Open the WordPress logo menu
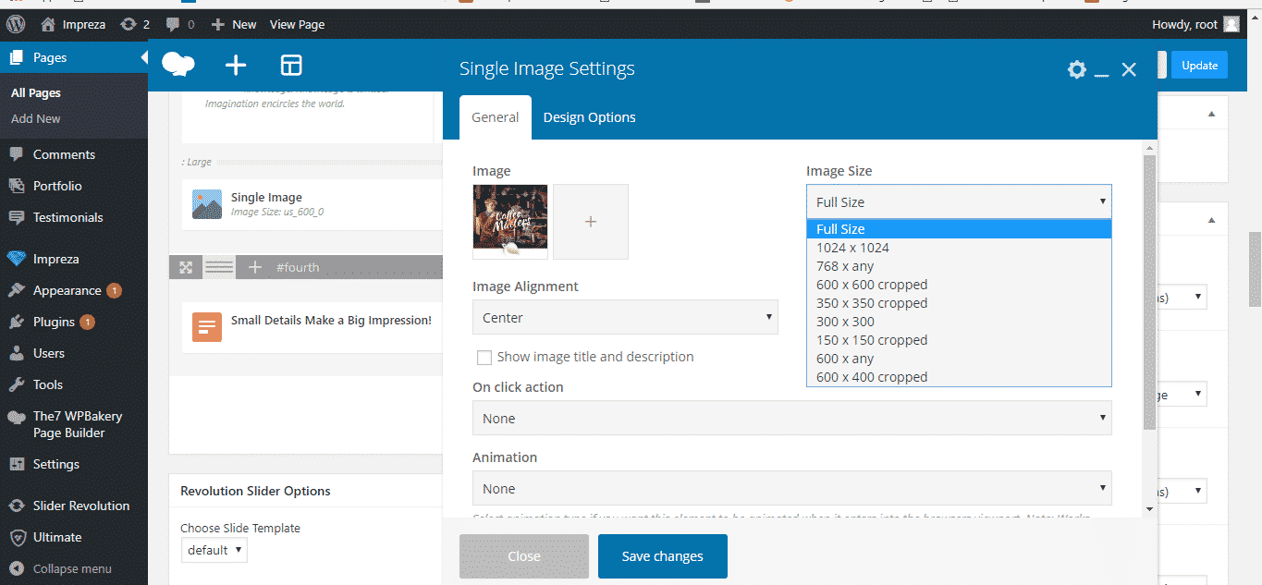 coord(16,24)
